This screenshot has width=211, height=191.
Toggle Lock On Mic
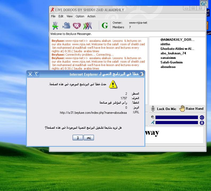164,109
